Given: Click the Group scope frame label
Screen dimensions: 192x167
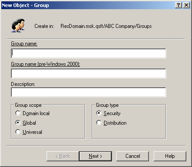Looking at the screenshot, I should [28, 105].
